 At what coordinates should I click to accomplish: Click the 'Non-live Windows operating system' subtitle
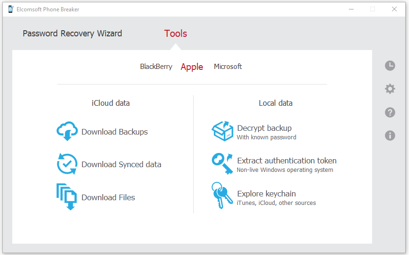285,170
